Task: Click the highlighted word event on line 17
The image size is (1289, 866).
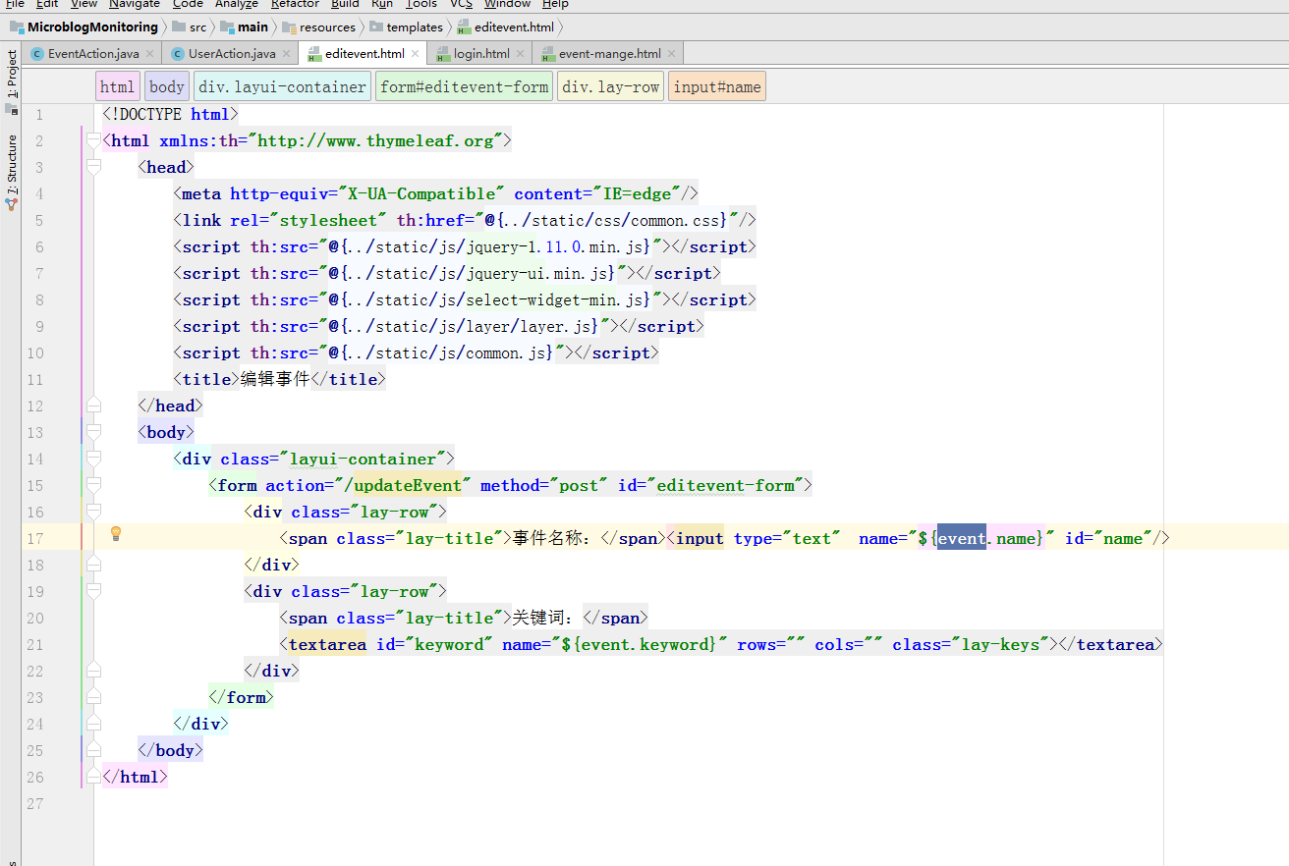Action: coord(961,538)
